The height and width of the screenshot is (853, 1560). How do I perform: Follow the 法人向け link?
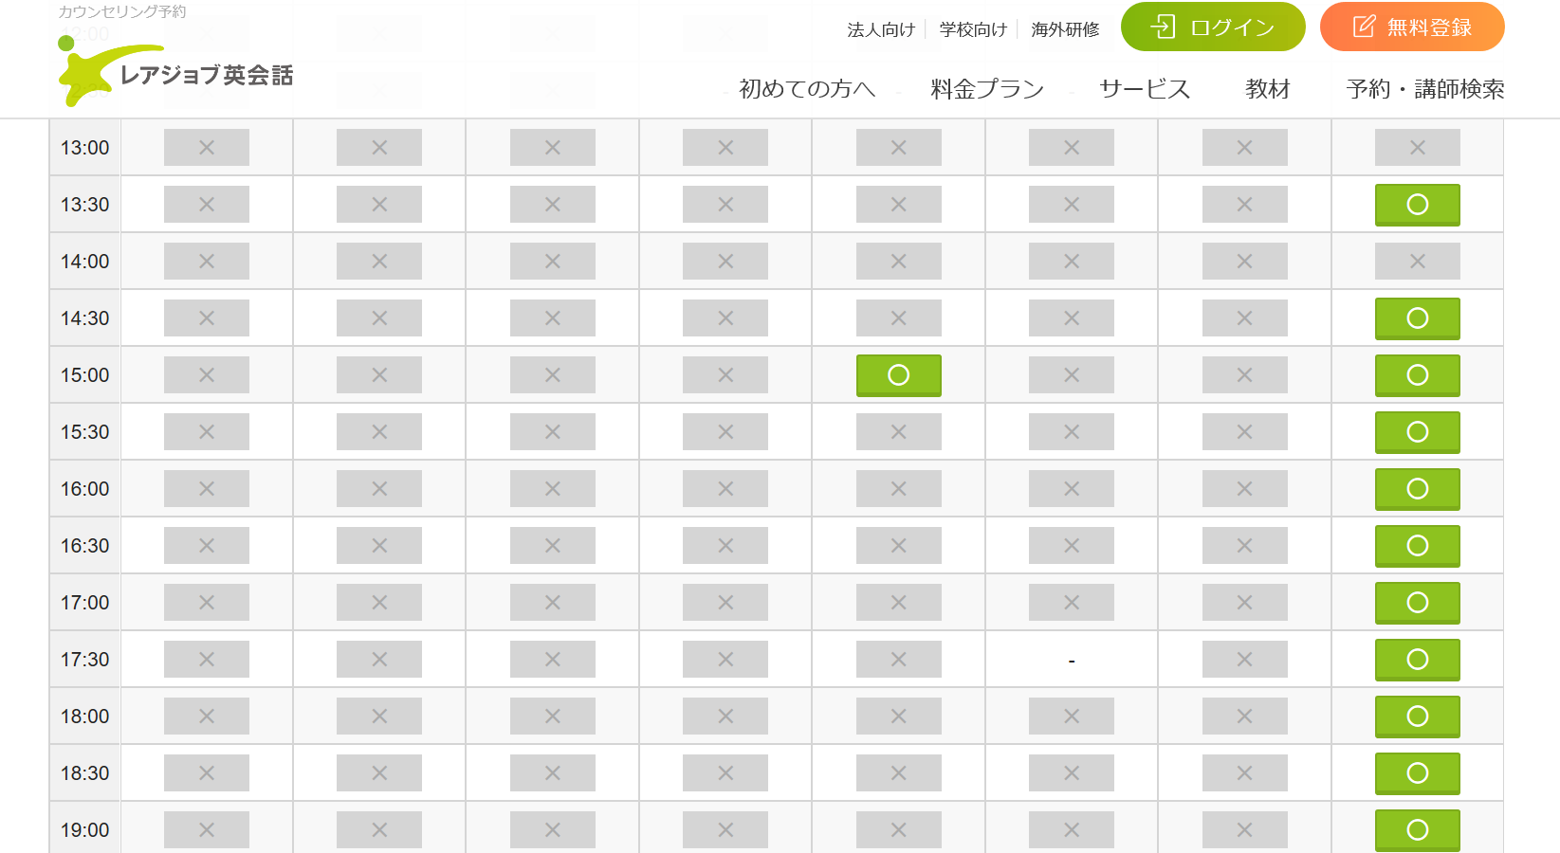pyautogui.click(x=880, y=30)
